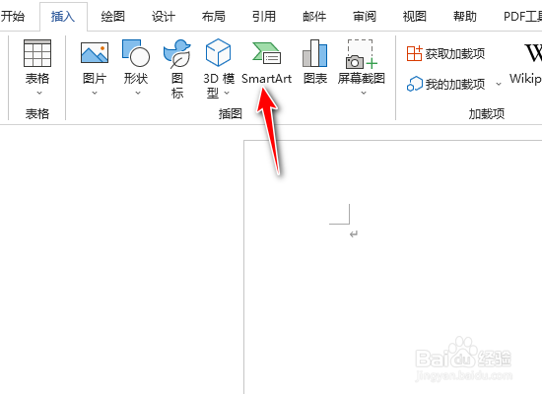Viewport: 542px width, 394px height.
Task: Open the Shapes (形状) gallery icon
Action: [x=136, y=53]
